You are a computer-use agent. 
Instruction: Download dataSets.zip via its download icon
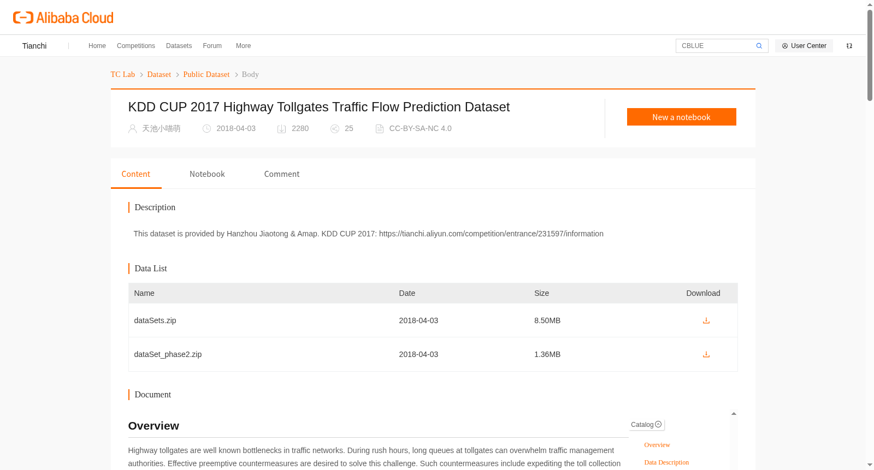click(x=706, y=320)
